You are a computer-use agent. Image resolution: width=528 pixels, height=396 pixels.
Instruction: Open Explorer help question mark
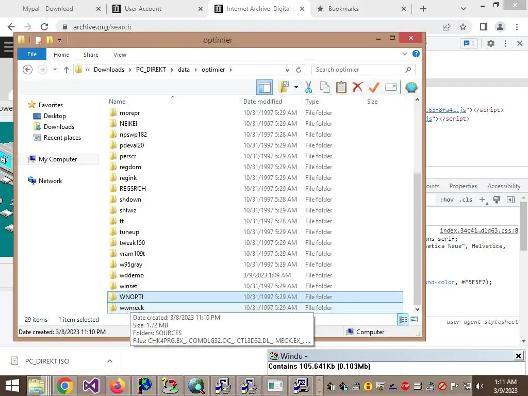point(416,54)
